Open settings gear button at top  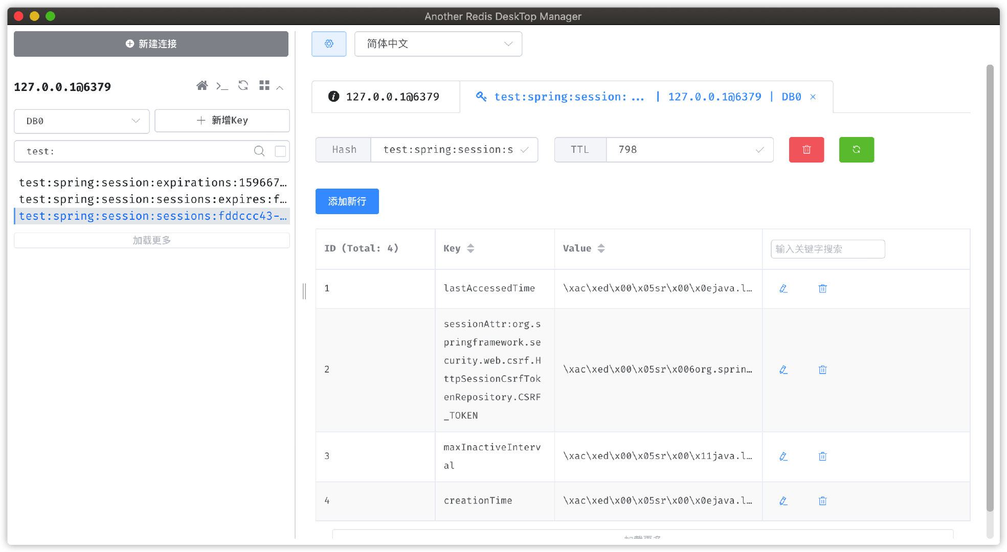point(329,44)
